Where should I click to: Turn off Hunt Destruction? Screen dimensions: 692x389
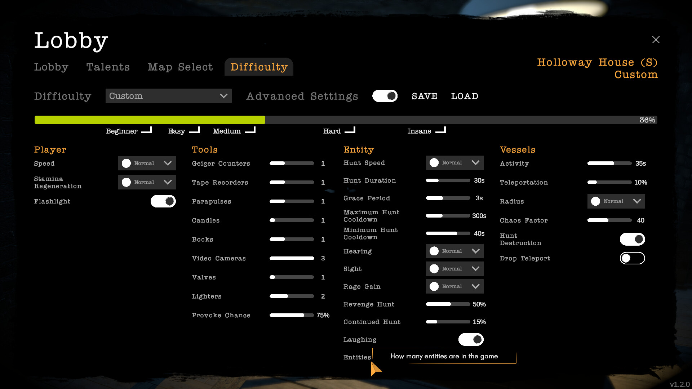coord(632,239)
